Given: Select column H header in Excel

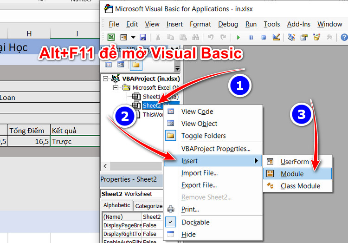Looking at the screenshot, I should click(x=29, y=33).
